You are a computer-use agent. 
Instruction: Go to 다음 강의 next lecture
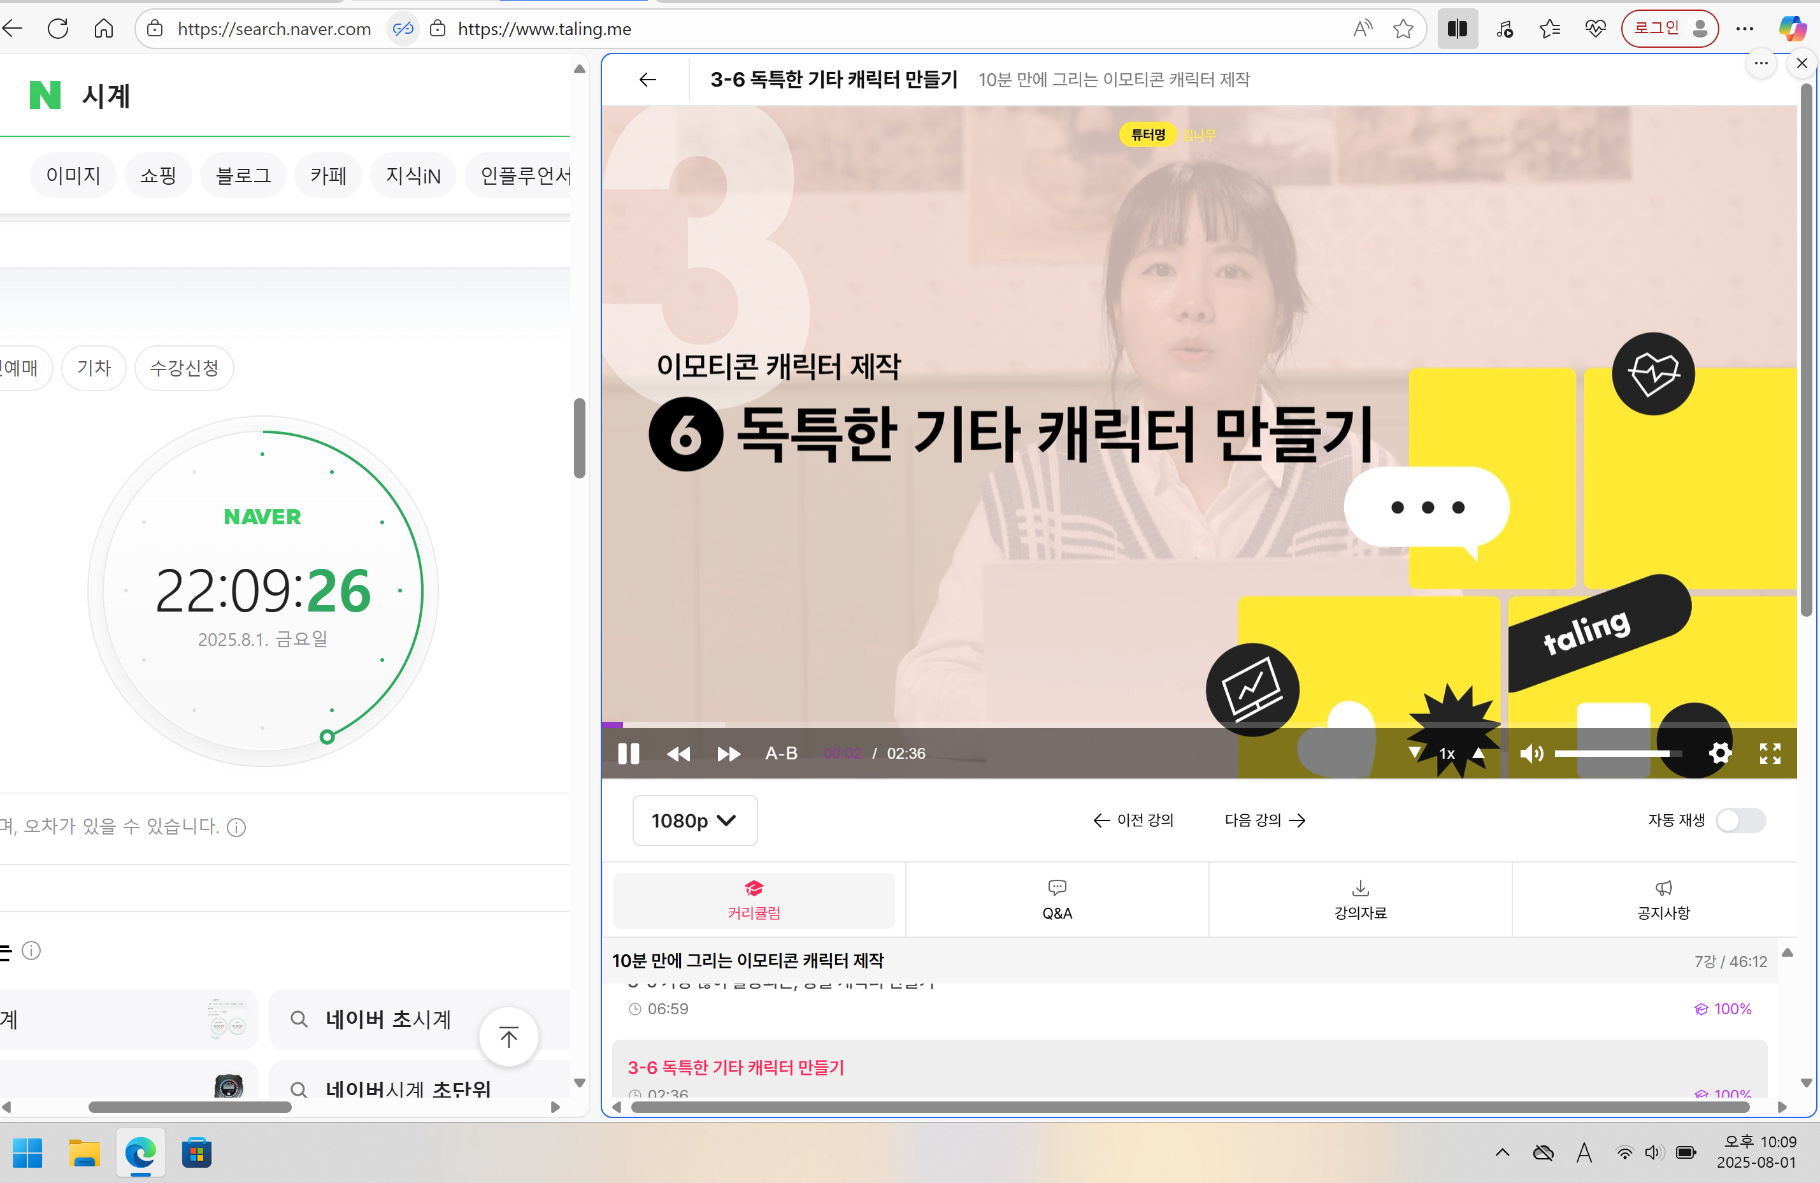1263,820
